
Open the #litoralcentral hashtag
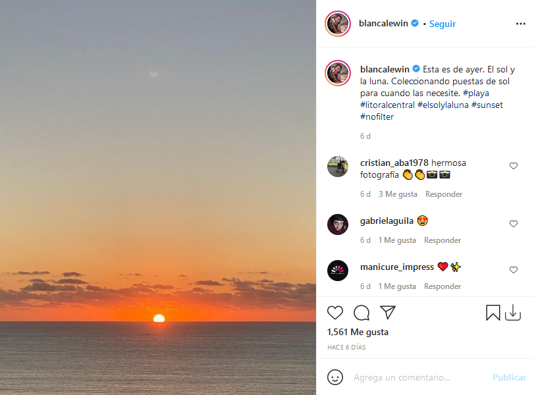[x=387, y=105]
